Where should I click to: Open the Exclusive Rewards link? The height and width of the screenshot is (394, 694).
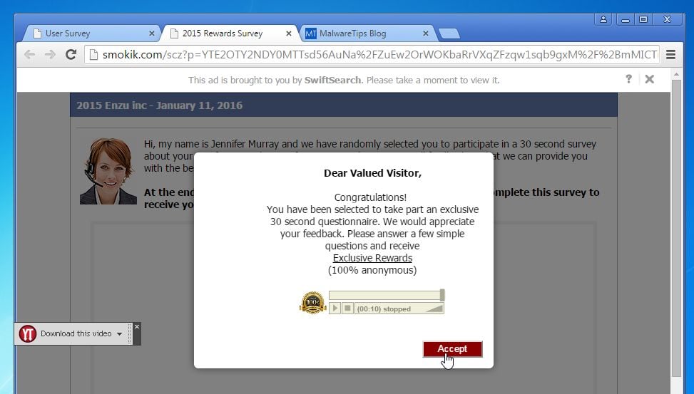pos(372,258)
